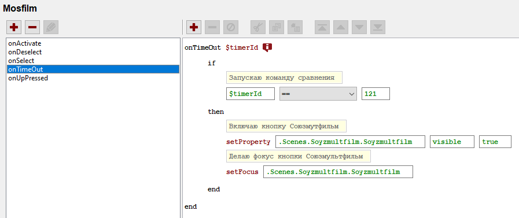The width and height of the screenshot is (519, 218).
Task: Select onDeselect in the event list
Action: coord(93,52)
